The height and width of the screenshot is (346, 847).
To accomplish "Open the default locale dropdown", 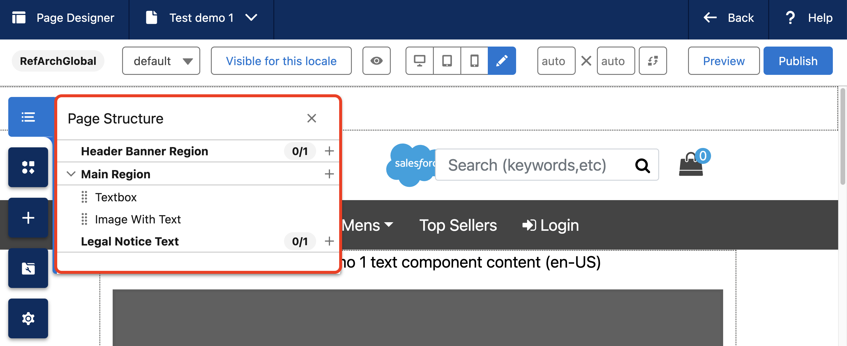I will point(161,61).
